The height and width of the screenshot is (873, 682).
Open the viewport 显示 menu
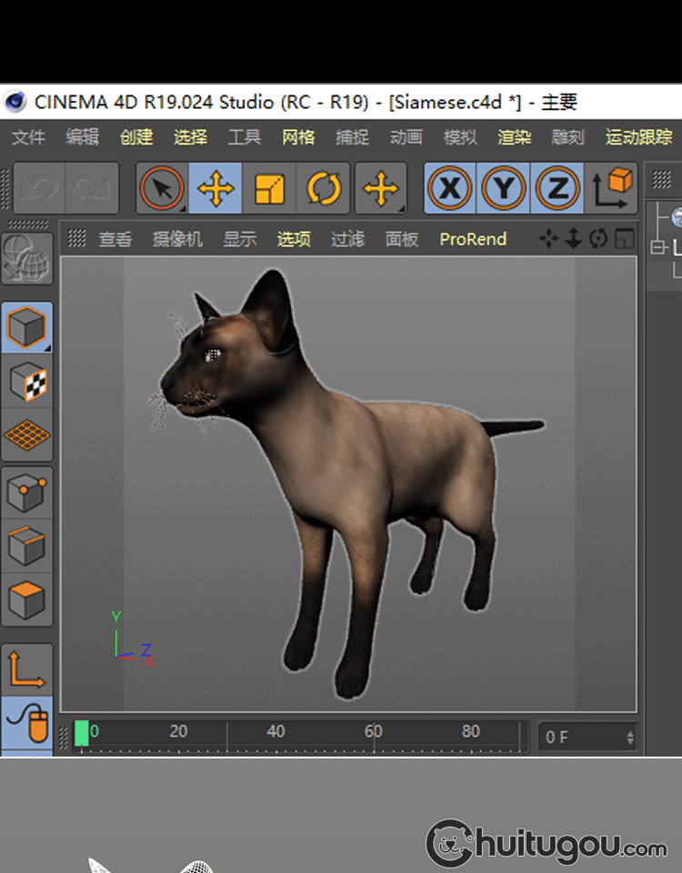click(240, 239)
